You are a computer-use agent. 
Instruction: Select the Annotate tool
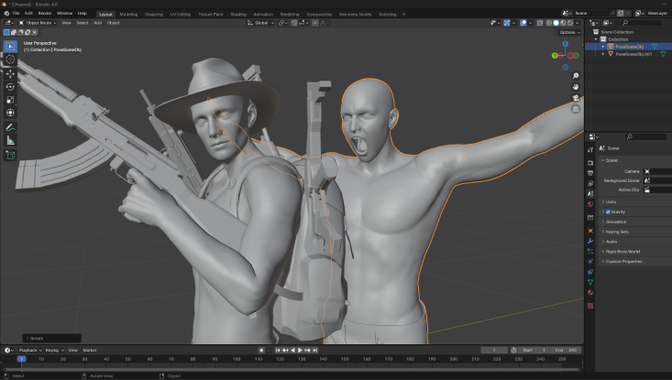click(x=10, y=127)
